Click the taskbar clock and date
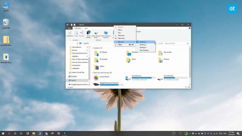Image resolution: width=242 pixels, height=136 pixels. click(x=231, y=133)
